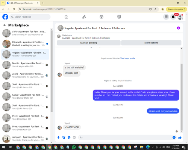188x150 pixels.
Task: Click Relaunch to update button
Action: [176, 9]
